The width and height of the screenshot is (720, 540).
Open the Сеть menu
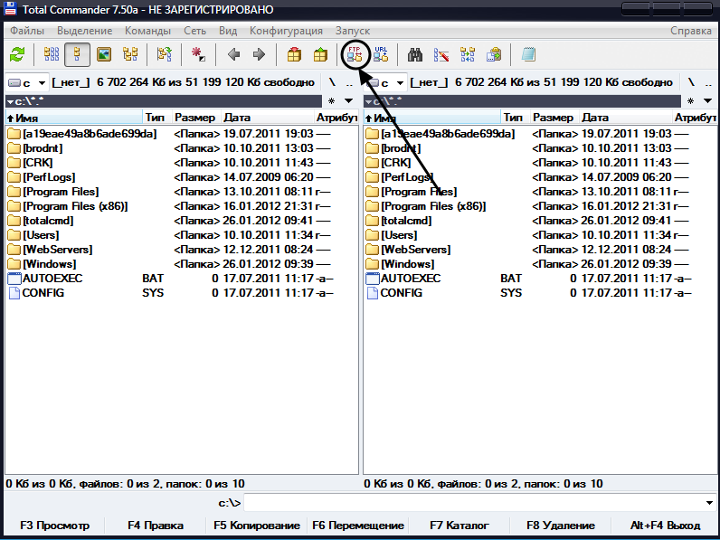point(194,31)
